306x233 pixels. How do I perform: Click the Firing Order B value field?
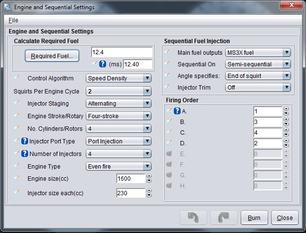tap(268, 122)
